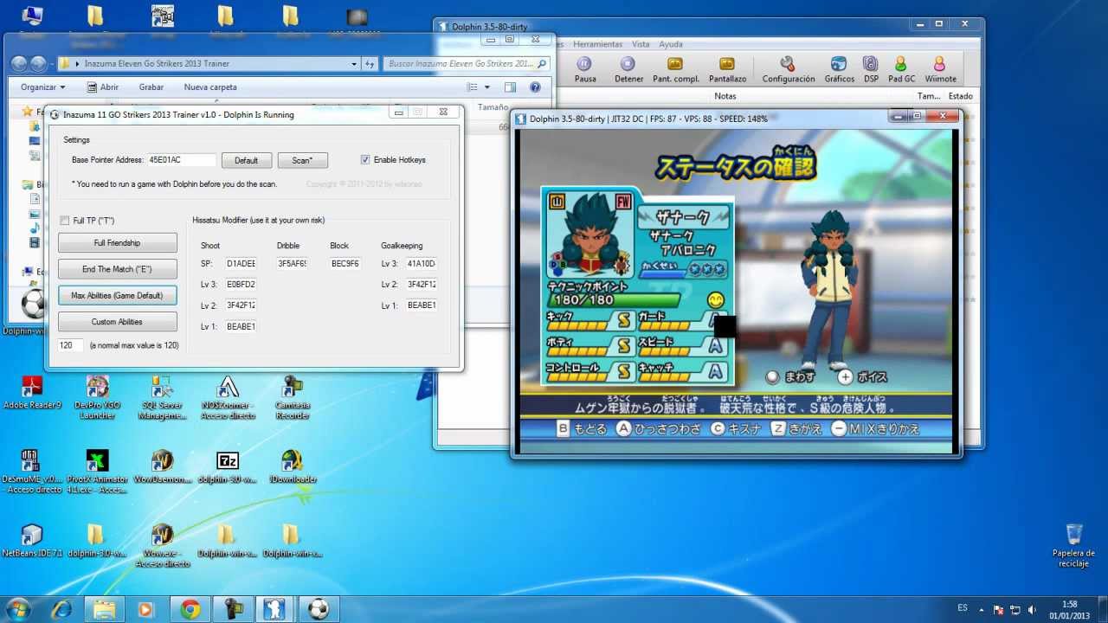Click the Notas column header in Dolphin
This screenshot has height=623, width=1108.
coord(725,96)
